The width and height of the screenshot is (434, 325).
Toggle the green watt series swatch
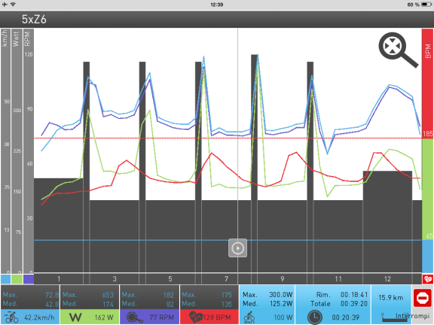click(17, 279)
